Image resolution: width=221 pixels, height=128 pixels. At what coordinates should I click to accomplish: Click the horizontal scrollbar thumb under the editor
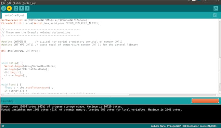click(x=67, y=95)
